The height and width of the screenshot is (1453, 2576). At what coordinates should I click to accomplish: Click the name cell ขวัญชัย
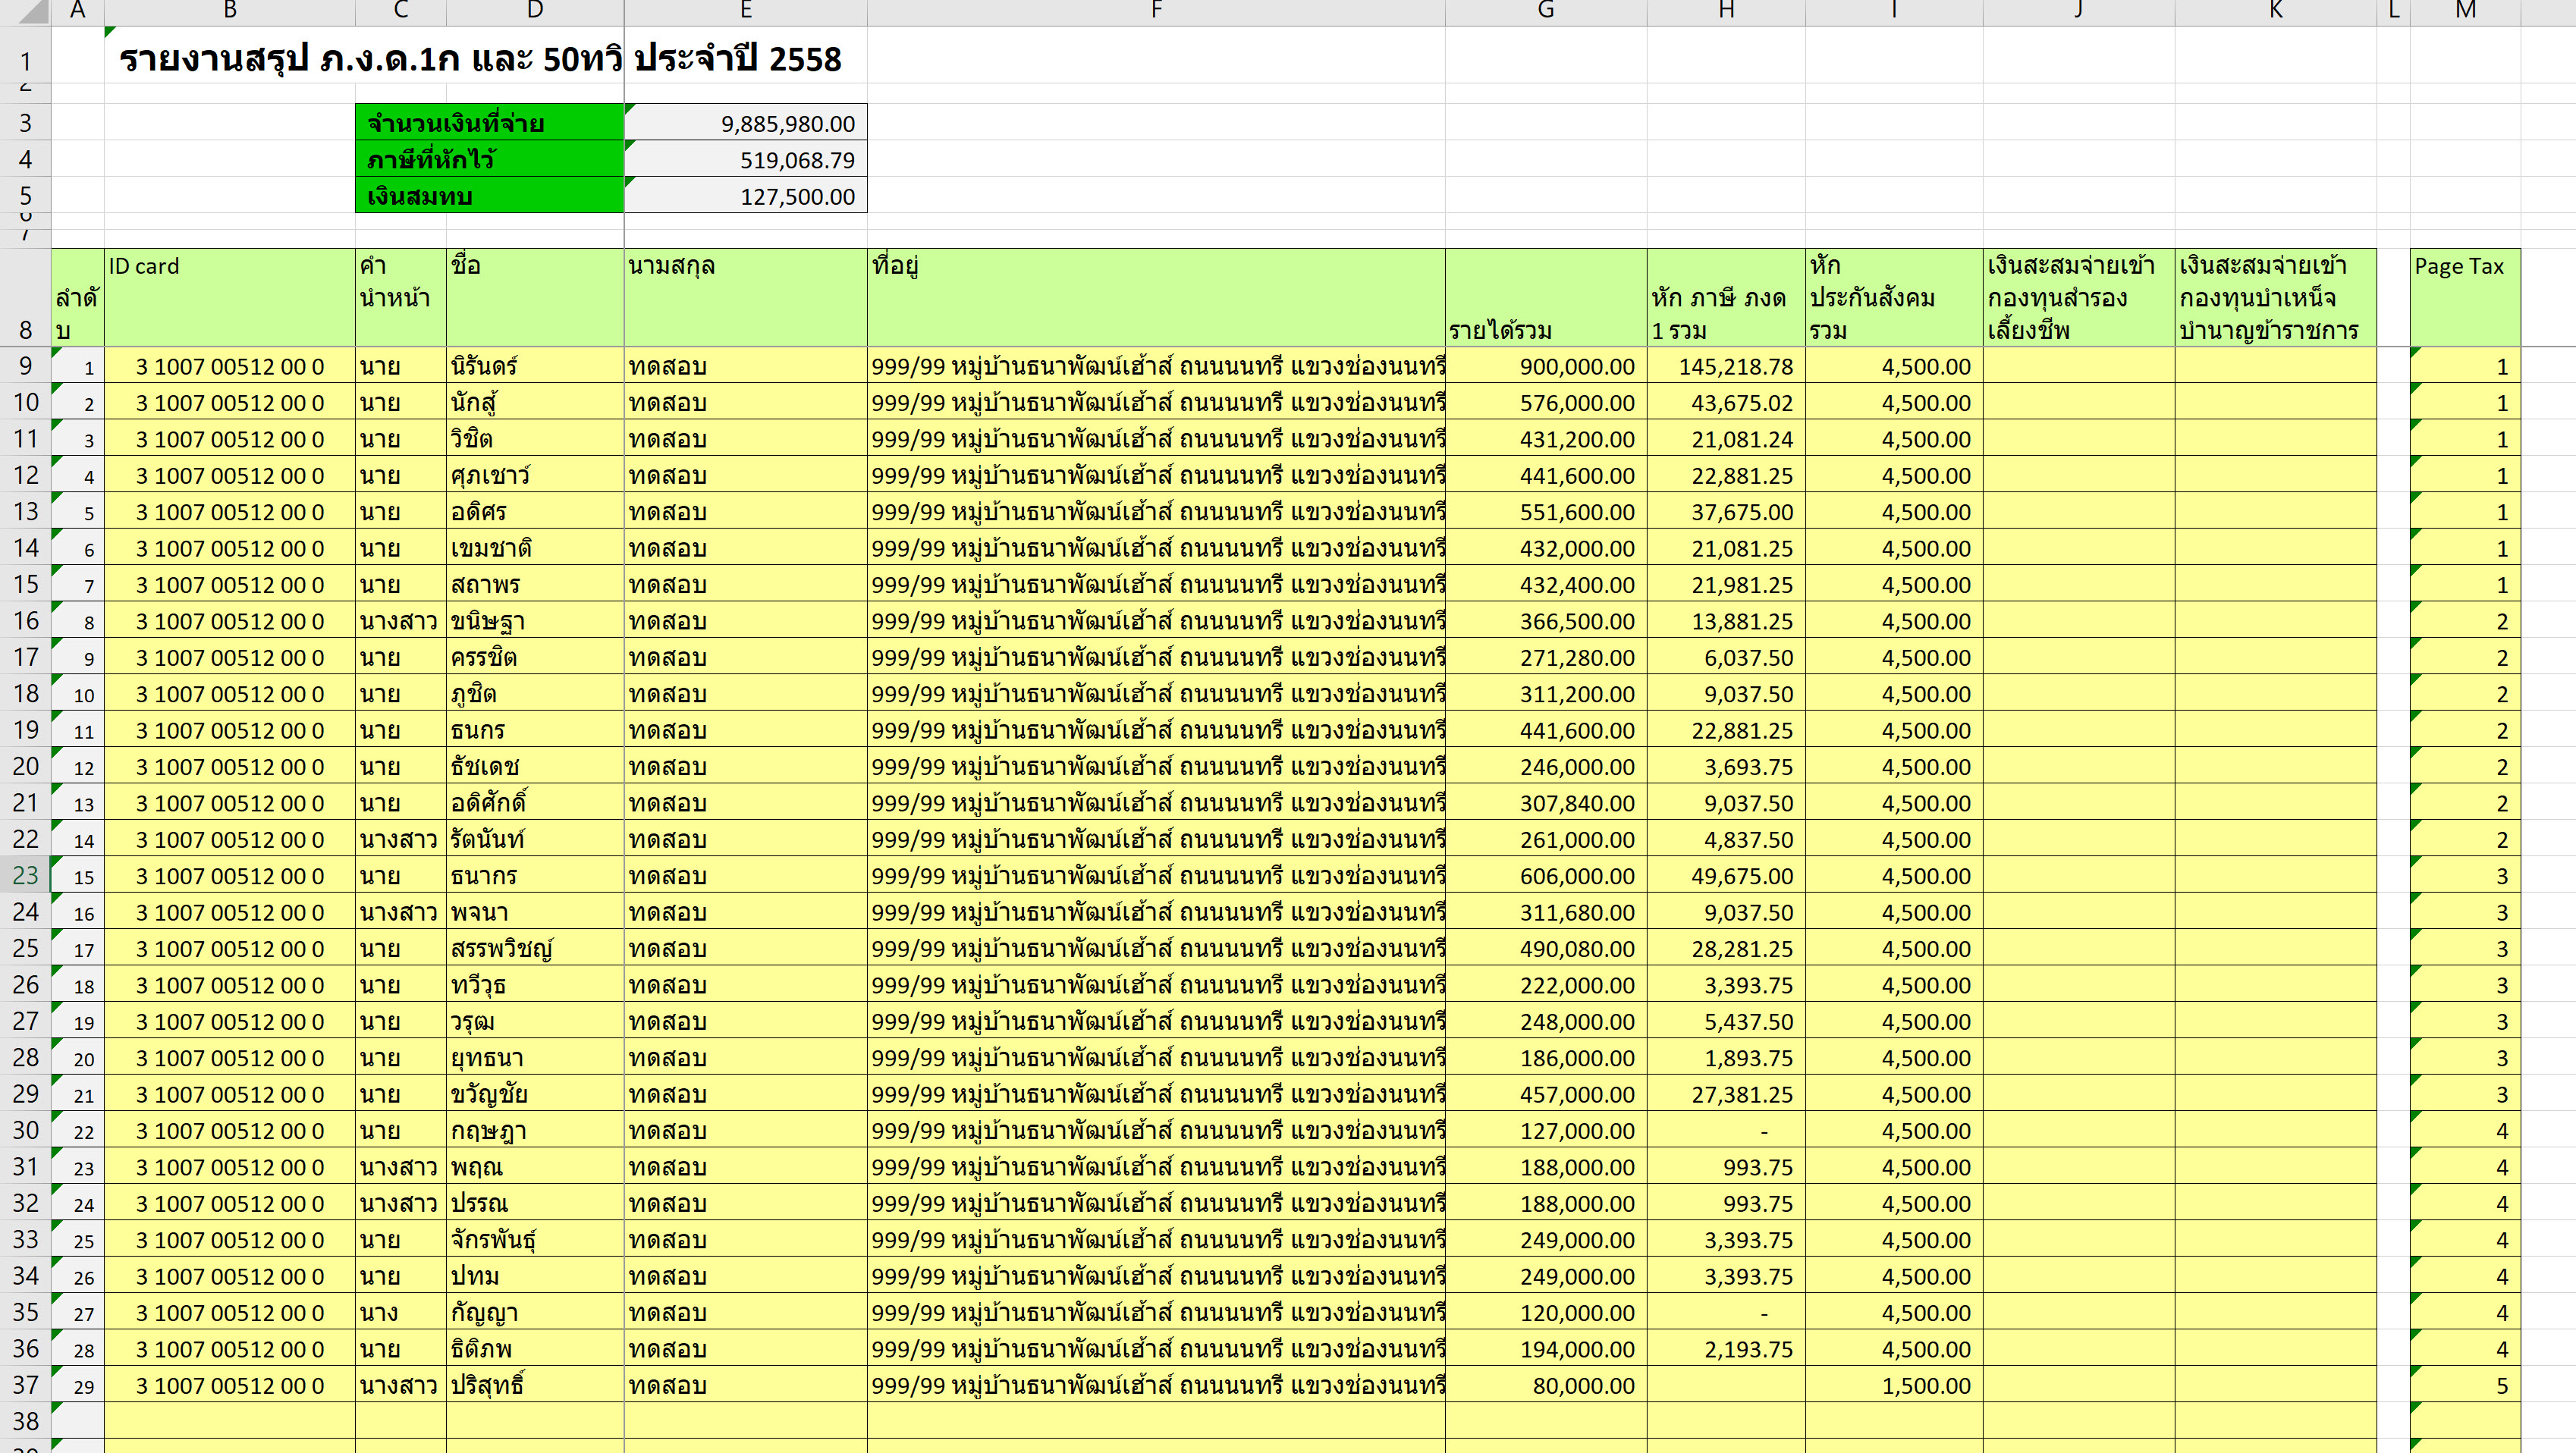[x=535, y=1094]
